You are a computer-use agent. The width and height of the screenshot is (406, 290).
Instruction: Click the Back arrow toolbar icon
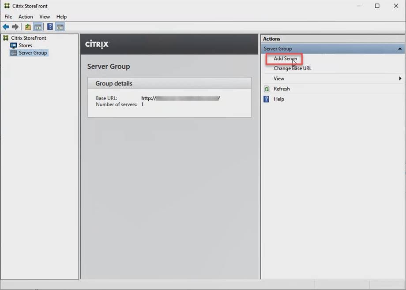[x=6, y=26]
